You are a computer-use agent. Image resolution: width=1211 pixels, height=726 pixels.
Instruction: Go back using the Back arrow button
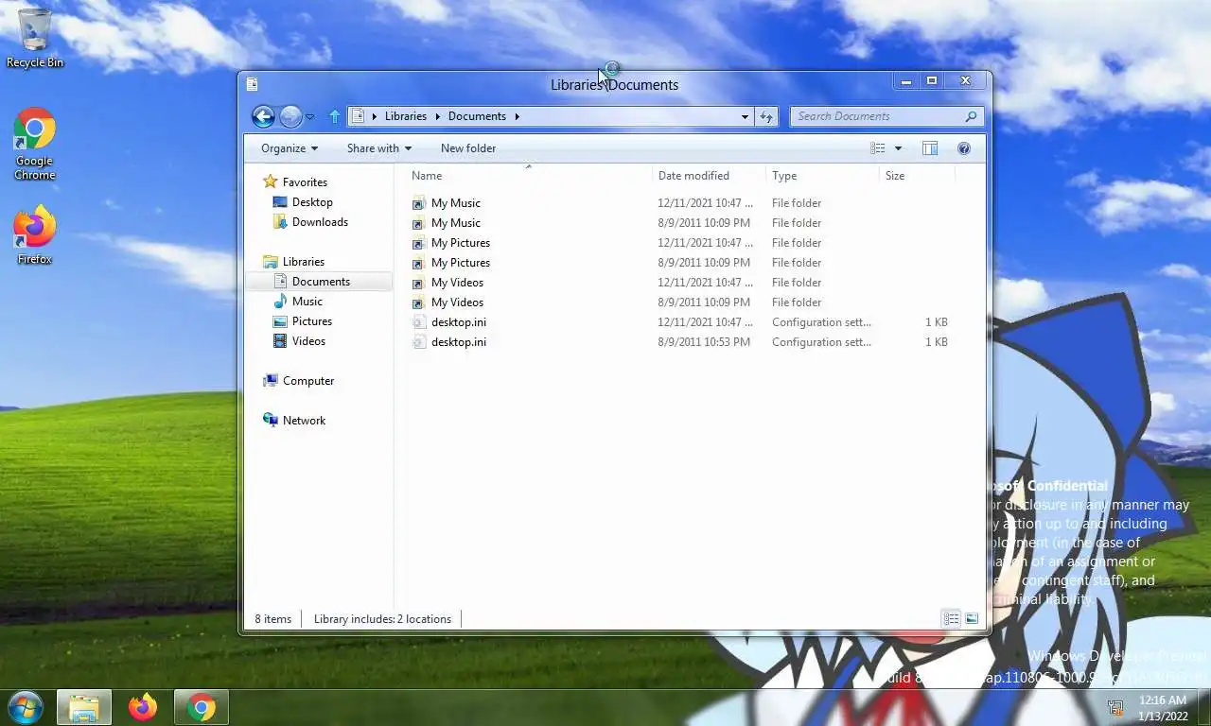coord(263,116)
